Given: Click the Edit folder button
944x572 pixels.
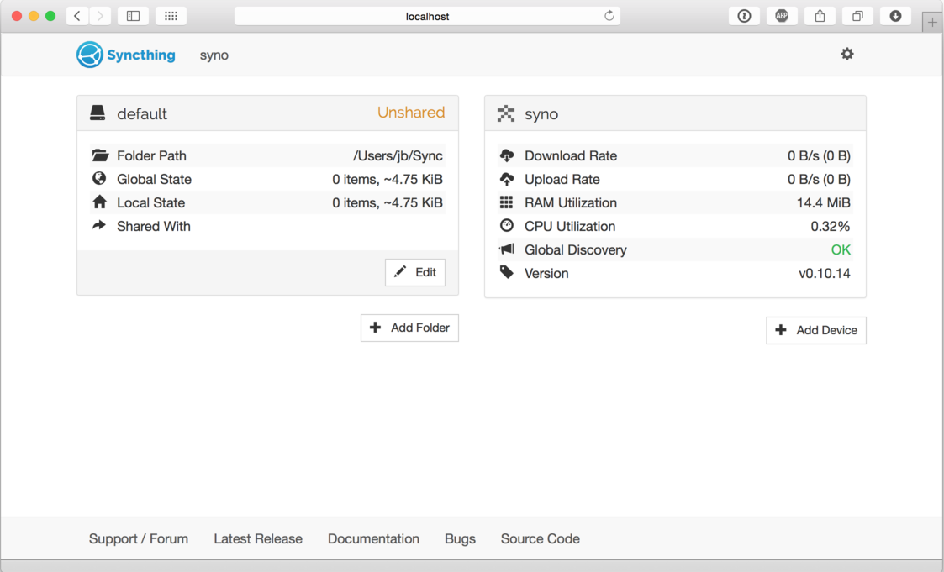Looking at the screenshot, I should click(415, 272).
